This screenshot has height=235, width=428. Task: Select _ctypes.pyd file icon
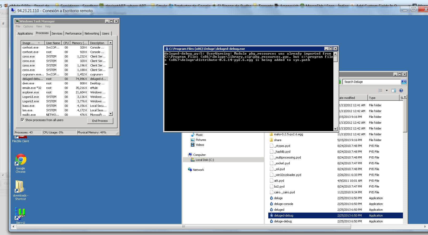pyautogui.click(x=271, y=146)
